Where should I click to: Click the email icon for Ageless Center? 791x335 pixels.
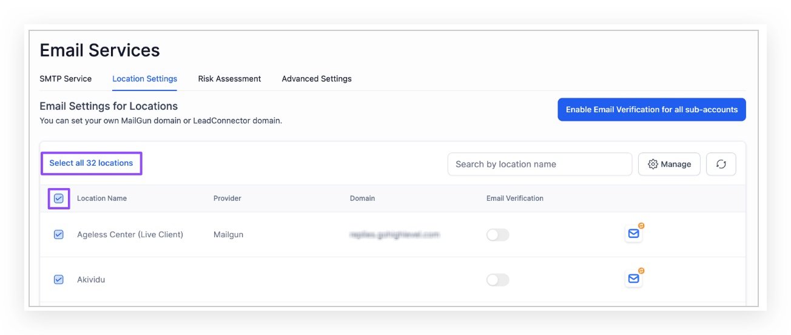(633, 234)
